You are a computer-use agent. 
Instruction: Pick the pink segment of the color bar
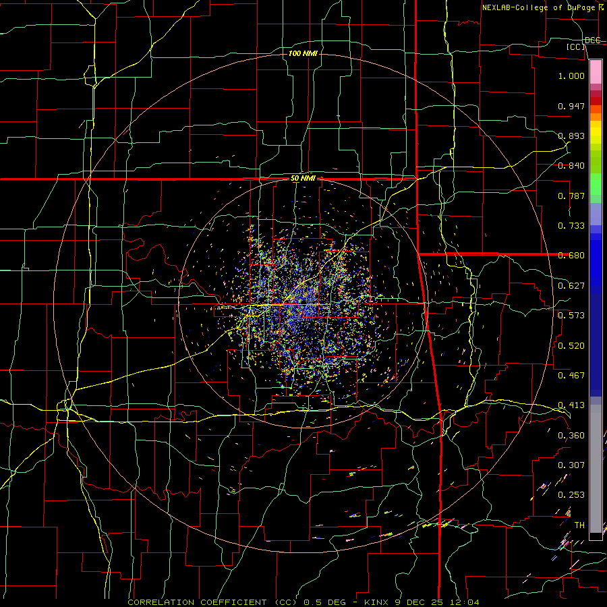click(x=596, y=71)
